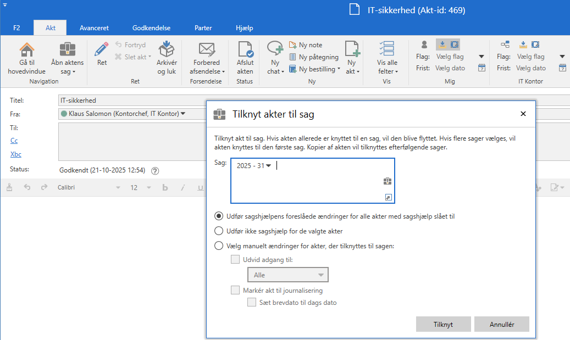Click the Gå til hovedvindue house icon
The image size is (570, 340).
[x=26, y=49]
